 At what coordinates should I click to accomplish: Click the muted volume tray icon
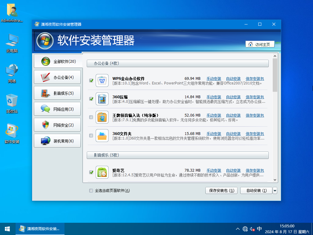(252, 229)
